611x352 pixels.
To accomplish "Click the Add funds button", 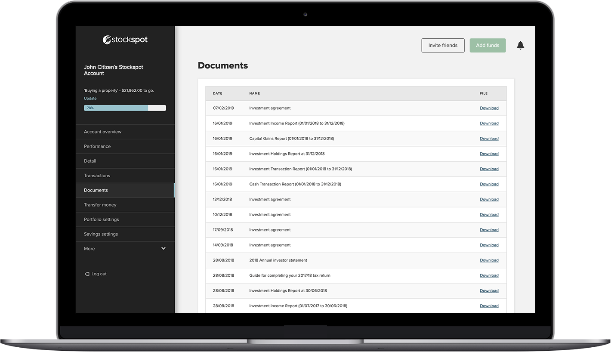I will click(488, 45).
